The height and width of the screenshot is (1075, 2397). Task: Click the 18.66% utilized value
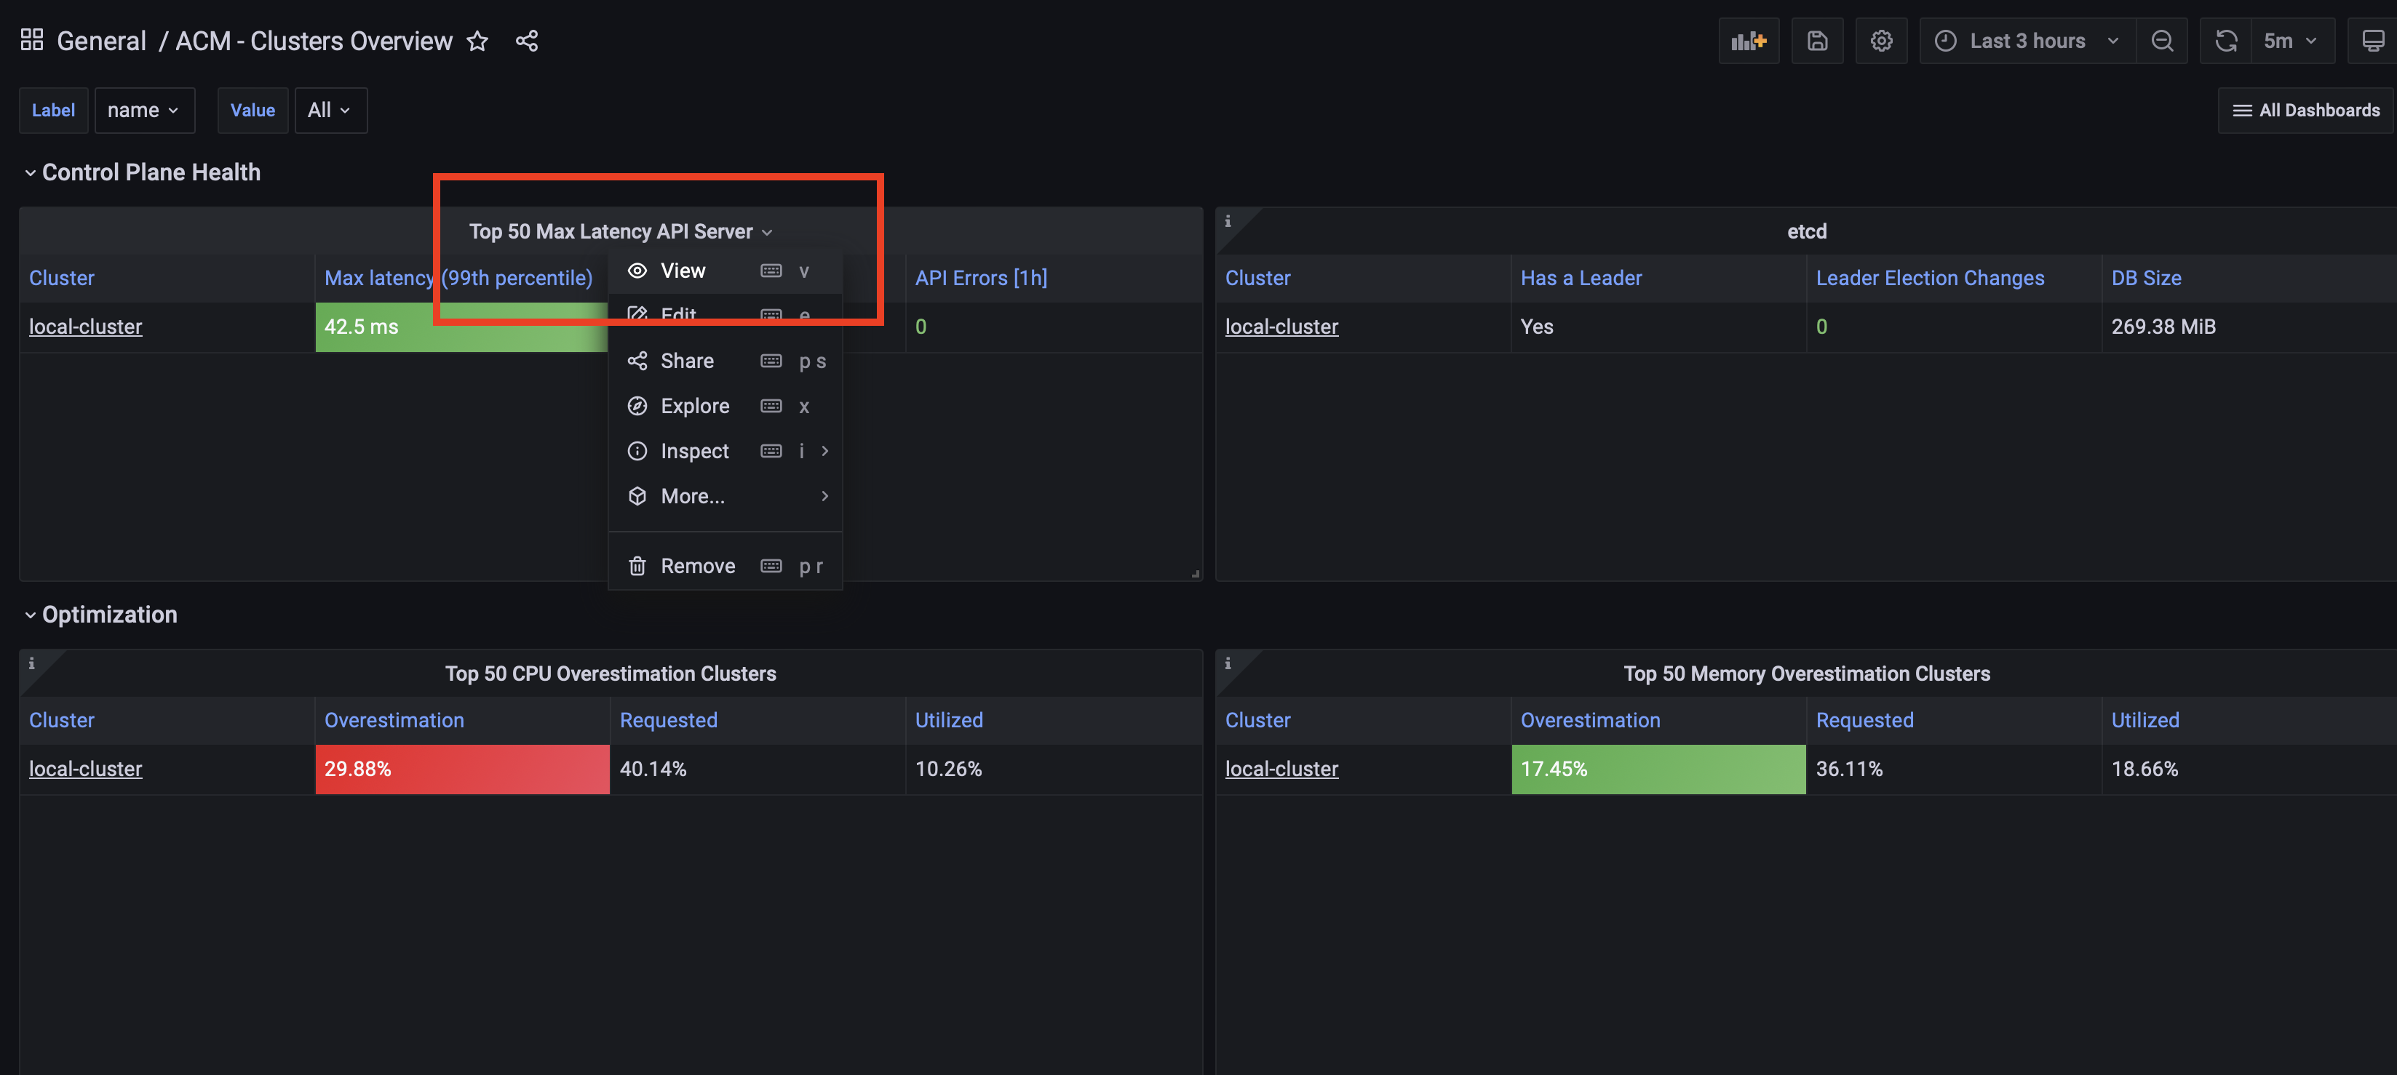[x=2144, y=769]
